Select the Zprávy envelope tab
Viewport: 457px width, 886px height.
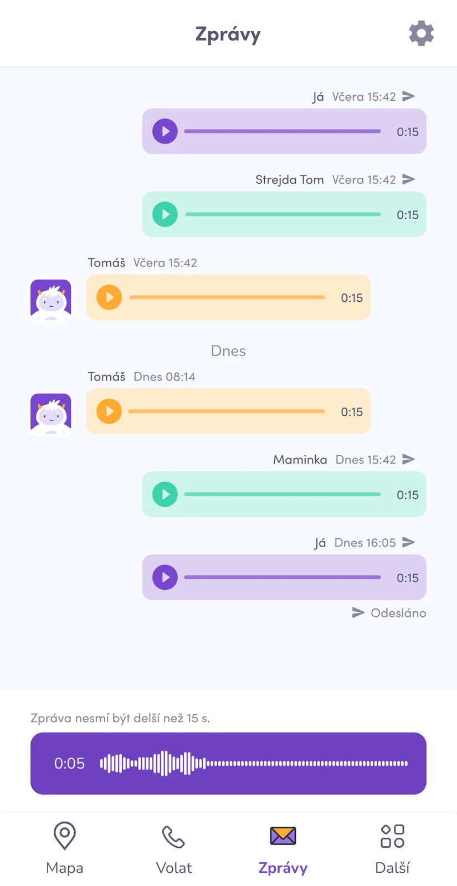click(283, 848)
